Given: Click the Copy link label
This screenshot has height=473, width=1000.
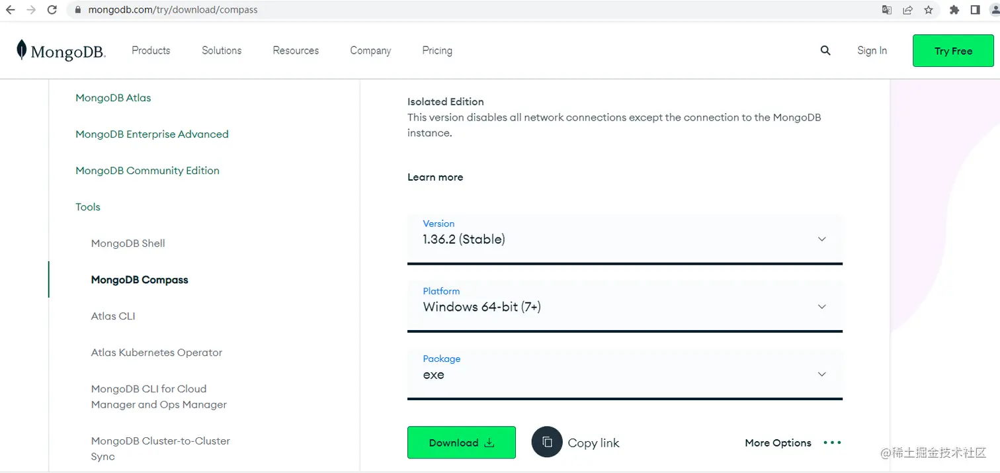Looking at the screenshot, I should 593,443.
